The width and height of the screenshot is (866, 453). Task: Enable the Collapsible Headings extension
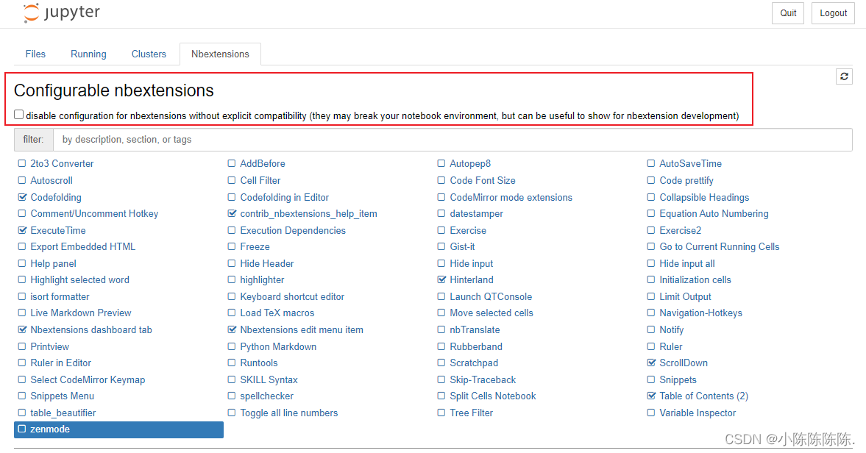click(650, 197)
